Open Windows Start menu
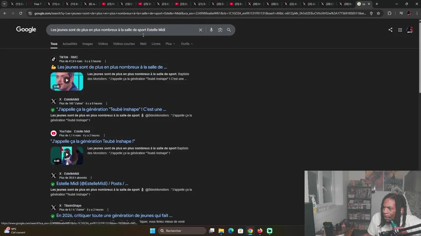 coord(152,231)
